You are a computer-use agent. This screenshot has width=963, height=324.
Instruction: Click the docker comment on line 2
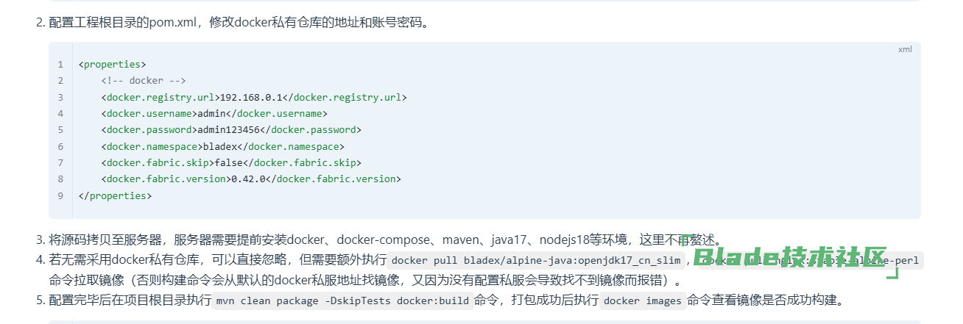[x=144, y=81]
